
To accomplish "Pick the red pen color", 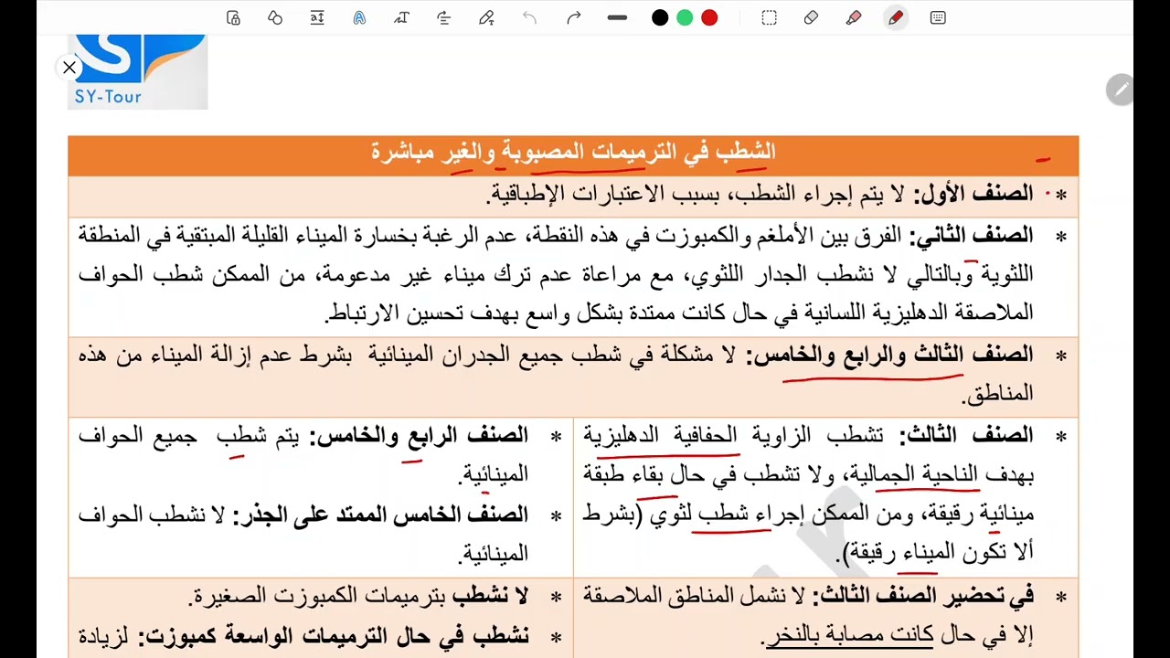I will 709,17.
